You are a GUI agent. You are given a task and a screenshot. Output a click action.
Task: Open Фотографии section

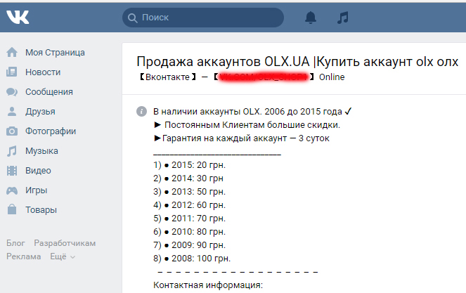point(51,131)
